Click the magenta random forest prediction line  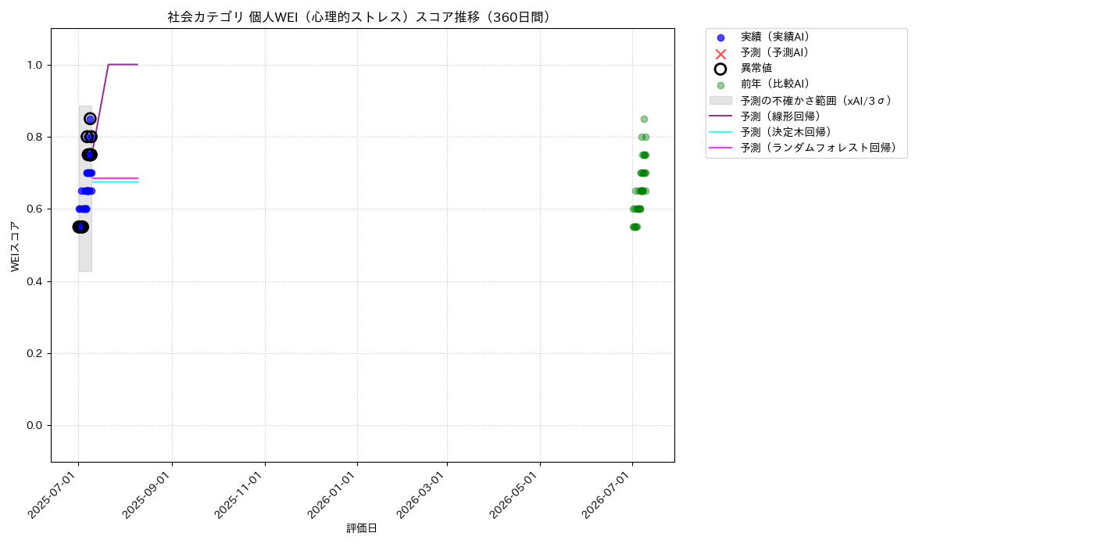pos(115,178)
